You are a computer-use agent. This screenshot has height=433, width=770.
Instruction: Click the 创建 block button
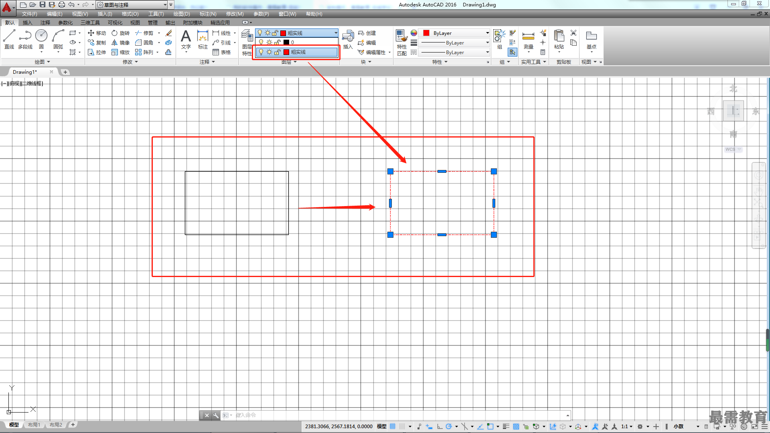tap(367, 33)
